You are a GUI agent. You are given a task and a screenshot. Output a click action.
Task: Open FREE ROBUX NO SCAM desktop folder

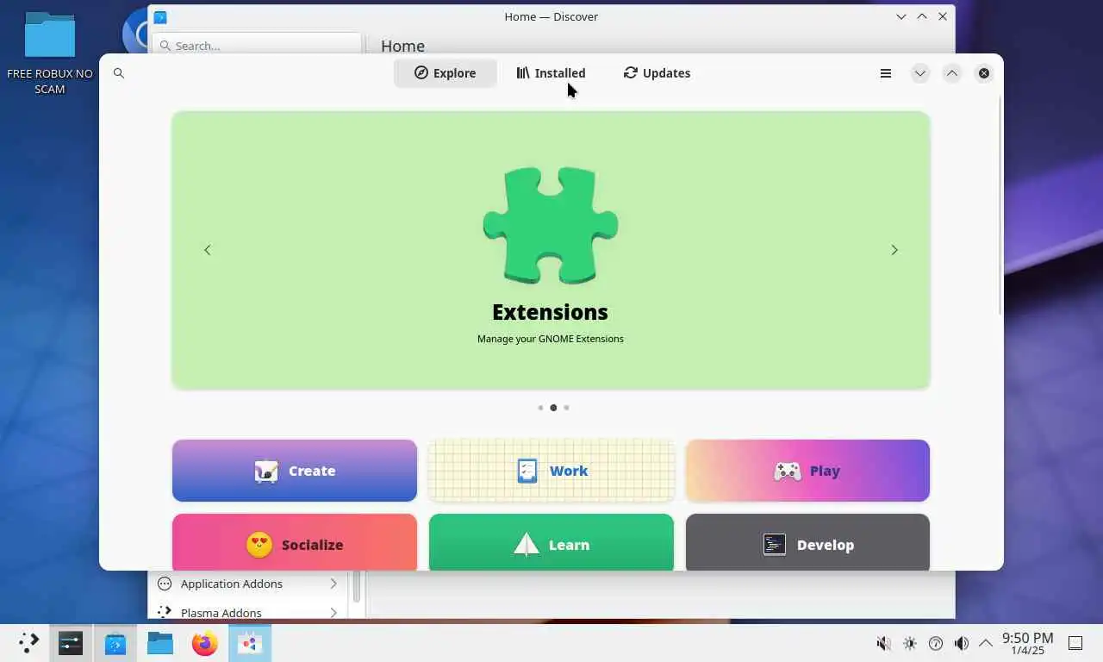click(x=50, y=53)
